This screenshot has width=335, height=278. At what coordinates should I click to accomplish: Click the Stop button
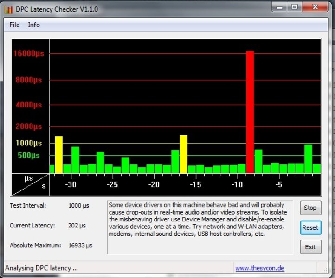click(x=310, y=208)
